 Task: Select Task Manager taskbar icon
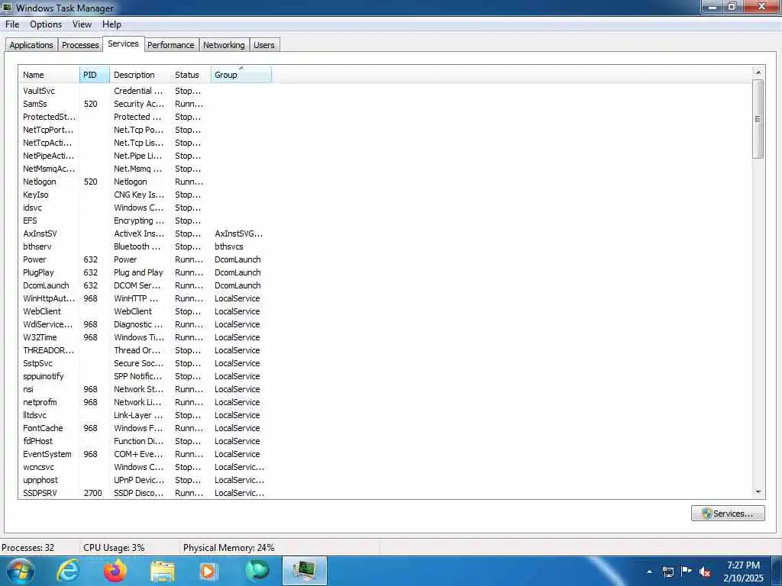304,571
